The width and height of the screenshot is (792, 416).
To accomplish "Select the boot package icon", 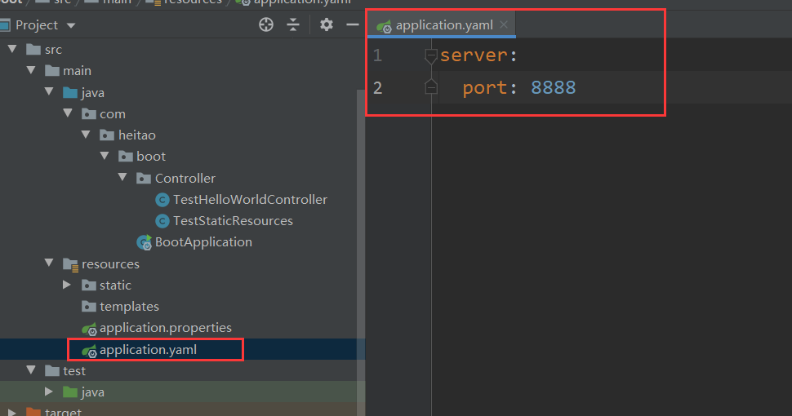I will [x=126, y=157].
